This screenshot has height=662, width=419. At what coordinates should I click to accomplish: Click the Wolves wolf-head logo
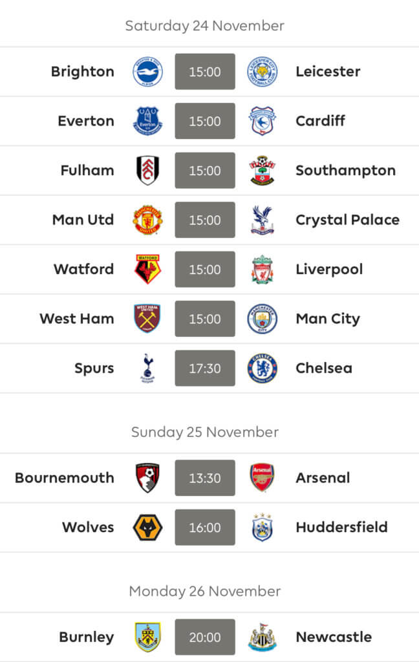(147, 527)
